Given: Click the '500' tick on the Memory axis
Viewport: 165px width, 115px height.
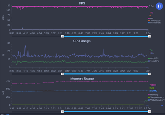Looking at the screenshot, I should tap(8, 89).
